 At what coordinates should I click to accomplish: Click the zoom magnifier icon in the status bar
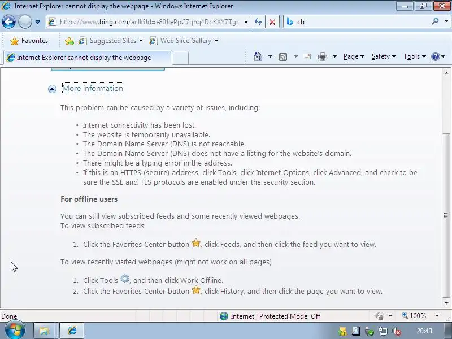(x=405, y=316)
